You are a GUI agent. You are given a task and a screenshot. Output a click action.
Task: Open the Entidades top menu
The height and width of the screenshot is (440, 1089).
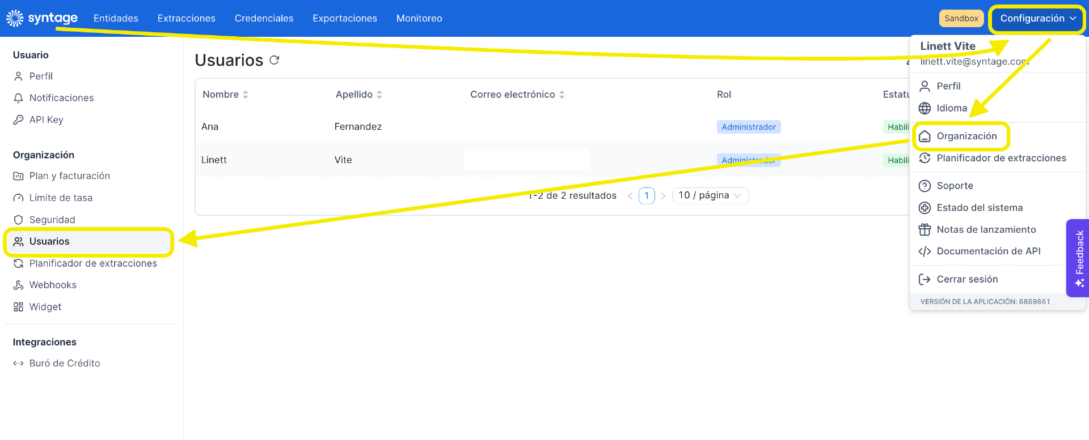click(116, 18)
